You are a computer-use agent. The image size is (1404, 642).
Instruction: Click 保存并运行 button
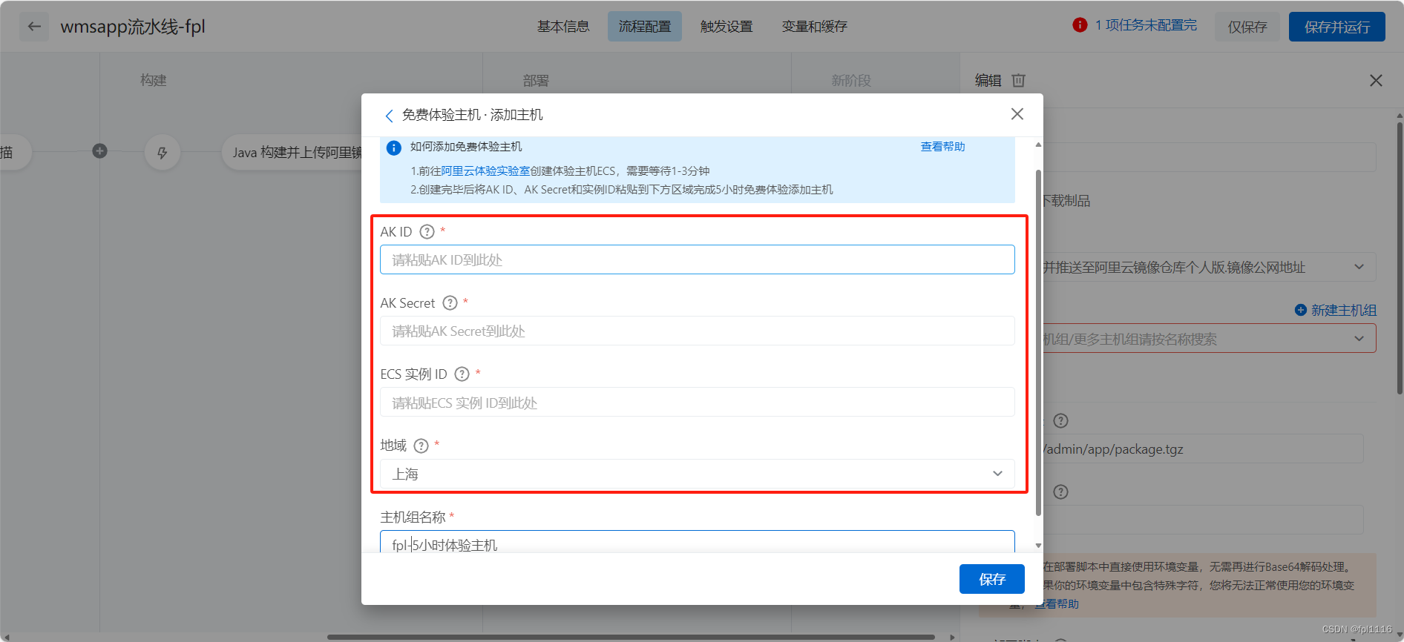point(1336,27)
